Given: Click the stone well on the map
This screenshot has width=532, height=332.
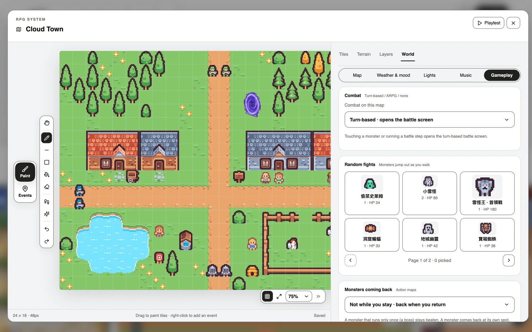Looking at the screenshot, I should click(x=186, y=241).
